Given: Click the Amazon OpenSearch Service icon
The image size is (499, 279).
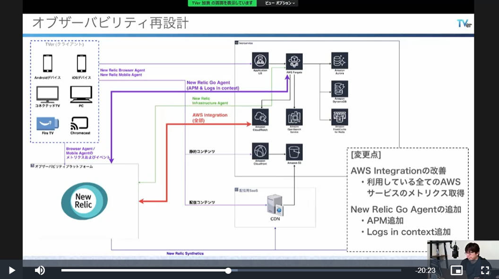Looking at the screenshot, I should [x=294, y=117].
